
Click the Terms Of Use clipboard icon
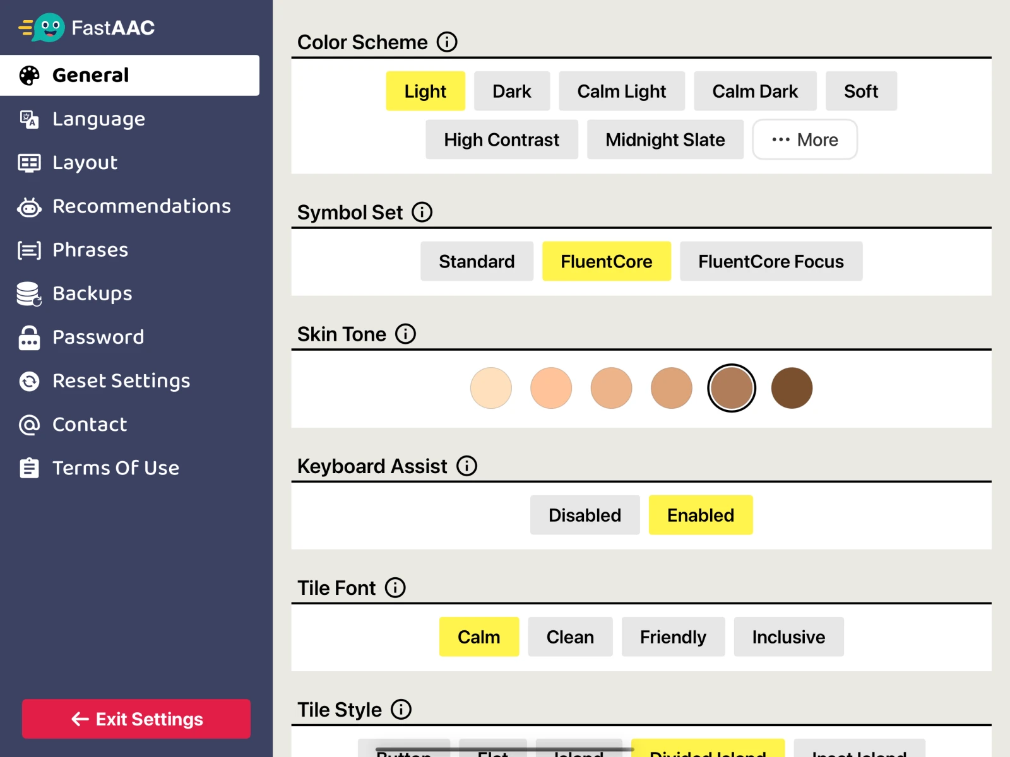pyautogui.click(x=29, y=468)
